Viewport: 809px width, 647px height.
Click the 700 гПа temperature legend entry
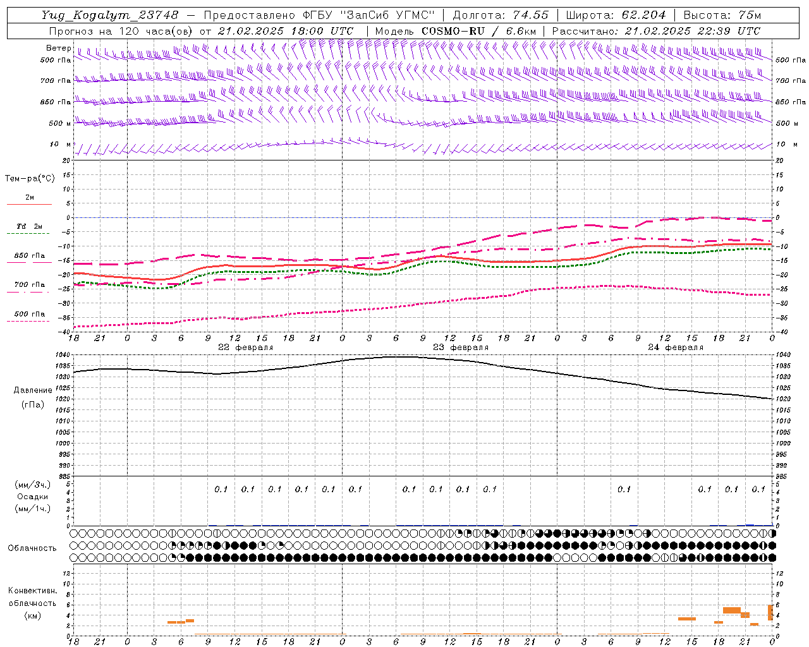pos(30,284)
